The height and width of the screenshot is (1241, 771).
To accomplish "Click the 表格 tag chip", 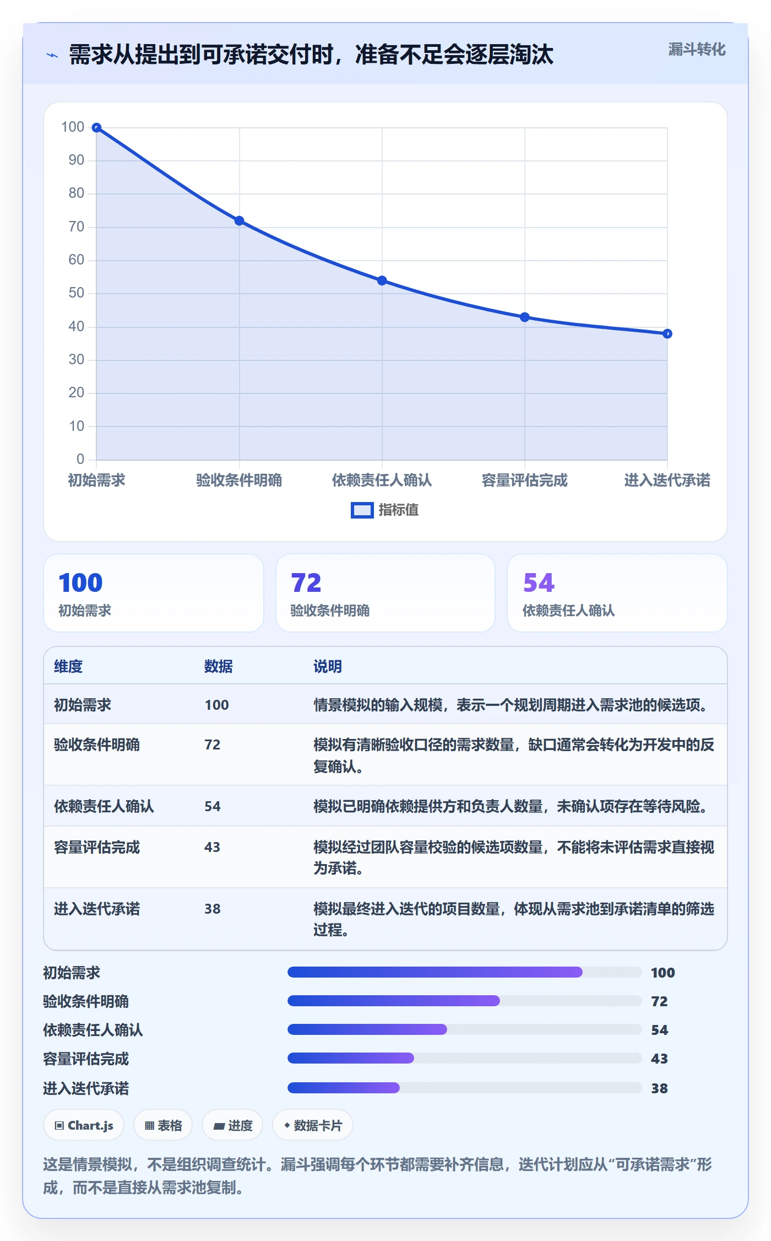I will [x=163, y=1125].
